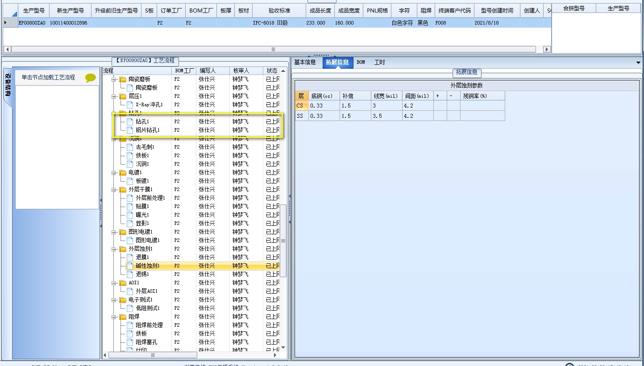Click the document icon of 外层AOI1
Screen dimensions: 644x366
point(130,291)
